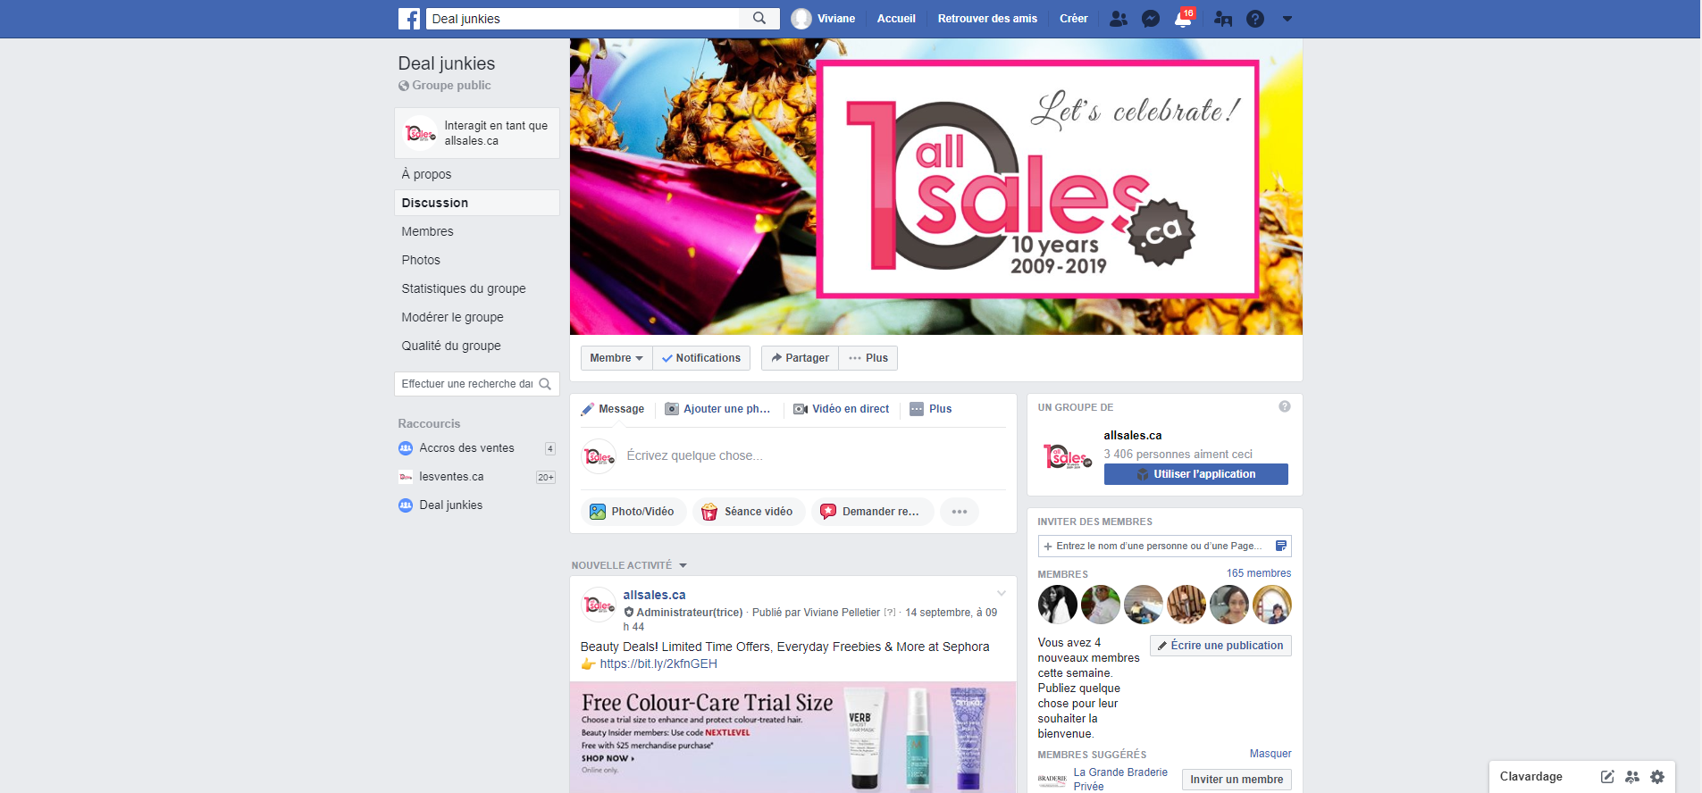Open the 165 membres link
This screenshot has height=793, width=1702.
pos(1259,573)
